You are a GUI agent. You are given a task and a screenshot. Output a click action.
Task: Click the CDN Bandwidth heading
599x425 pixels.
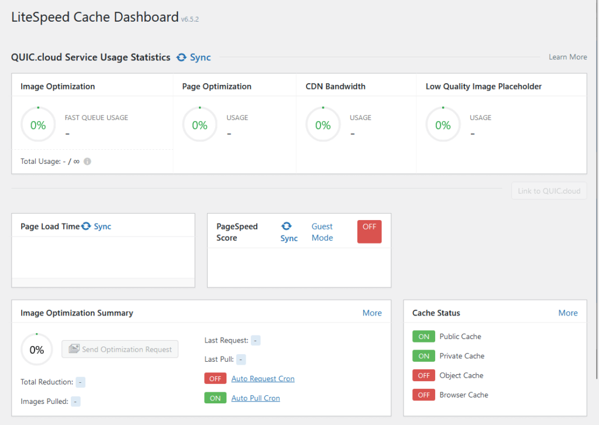335,87
